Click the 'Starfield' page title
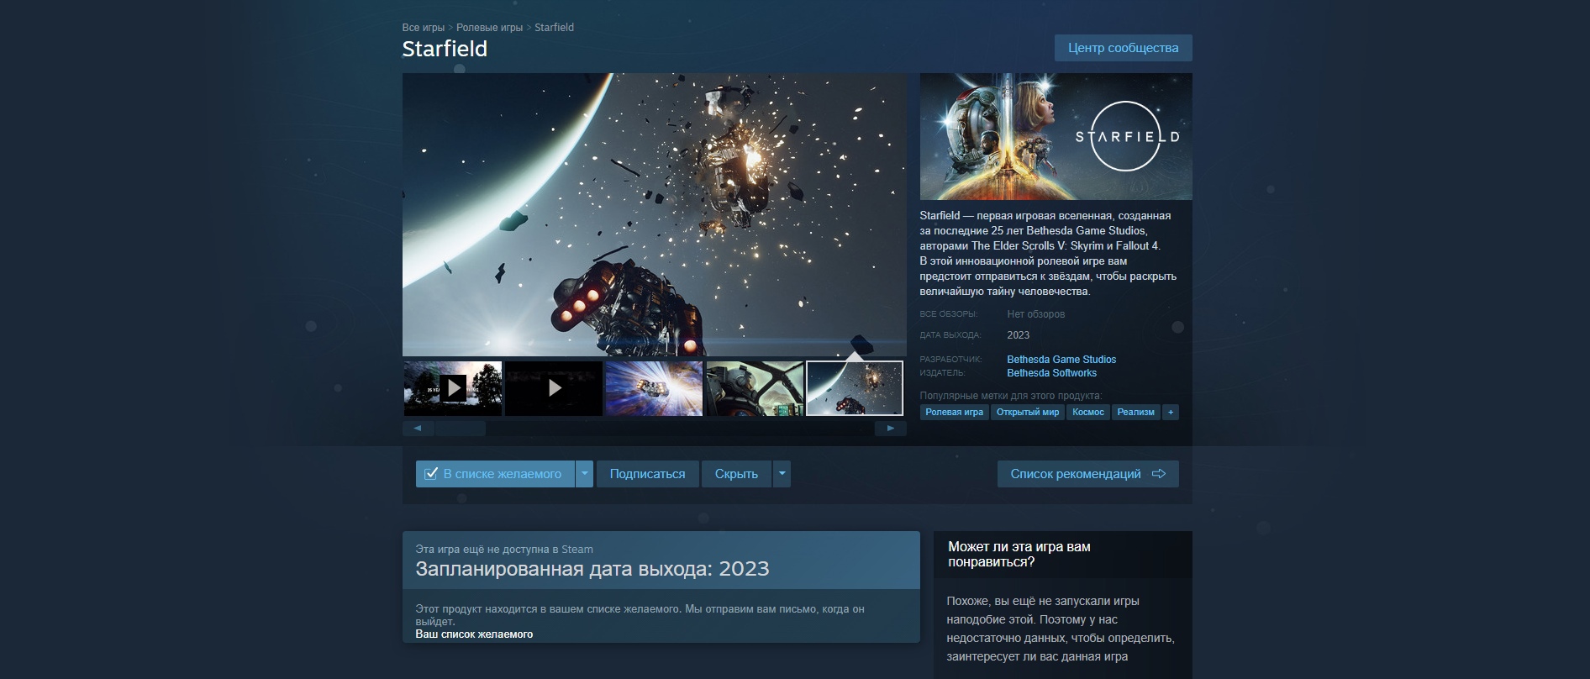Viewport: 1590px width, 679px height. (x=445, y=49)
